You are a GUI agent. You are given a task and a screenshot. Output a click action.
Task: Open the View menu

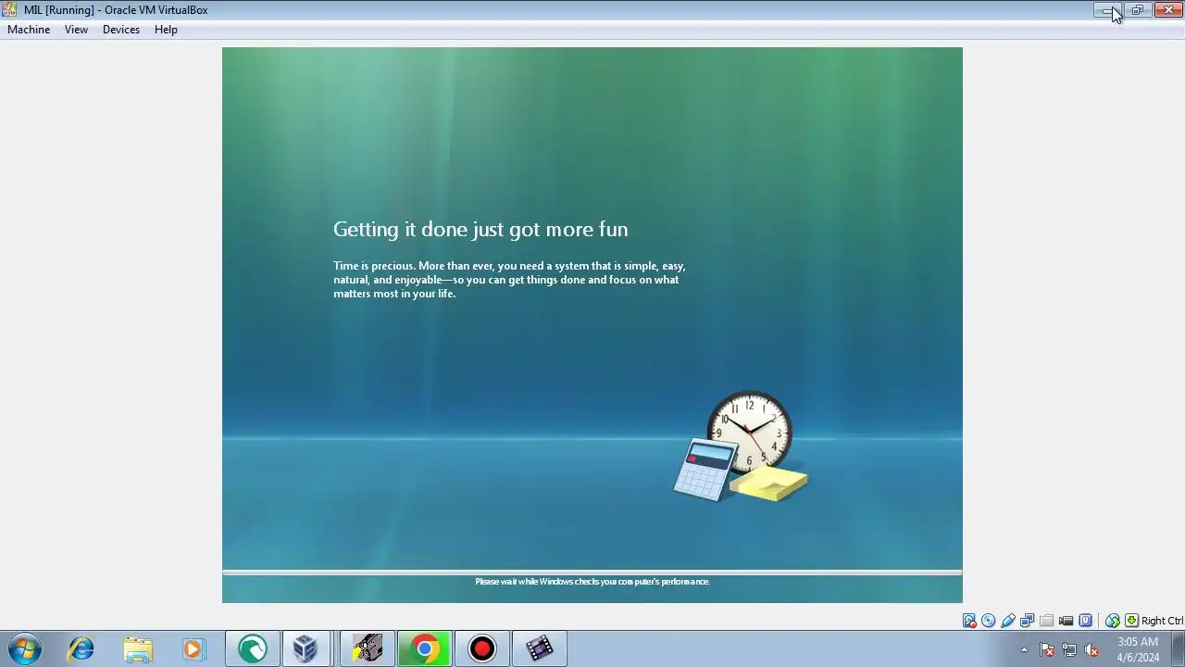[76, 30]
